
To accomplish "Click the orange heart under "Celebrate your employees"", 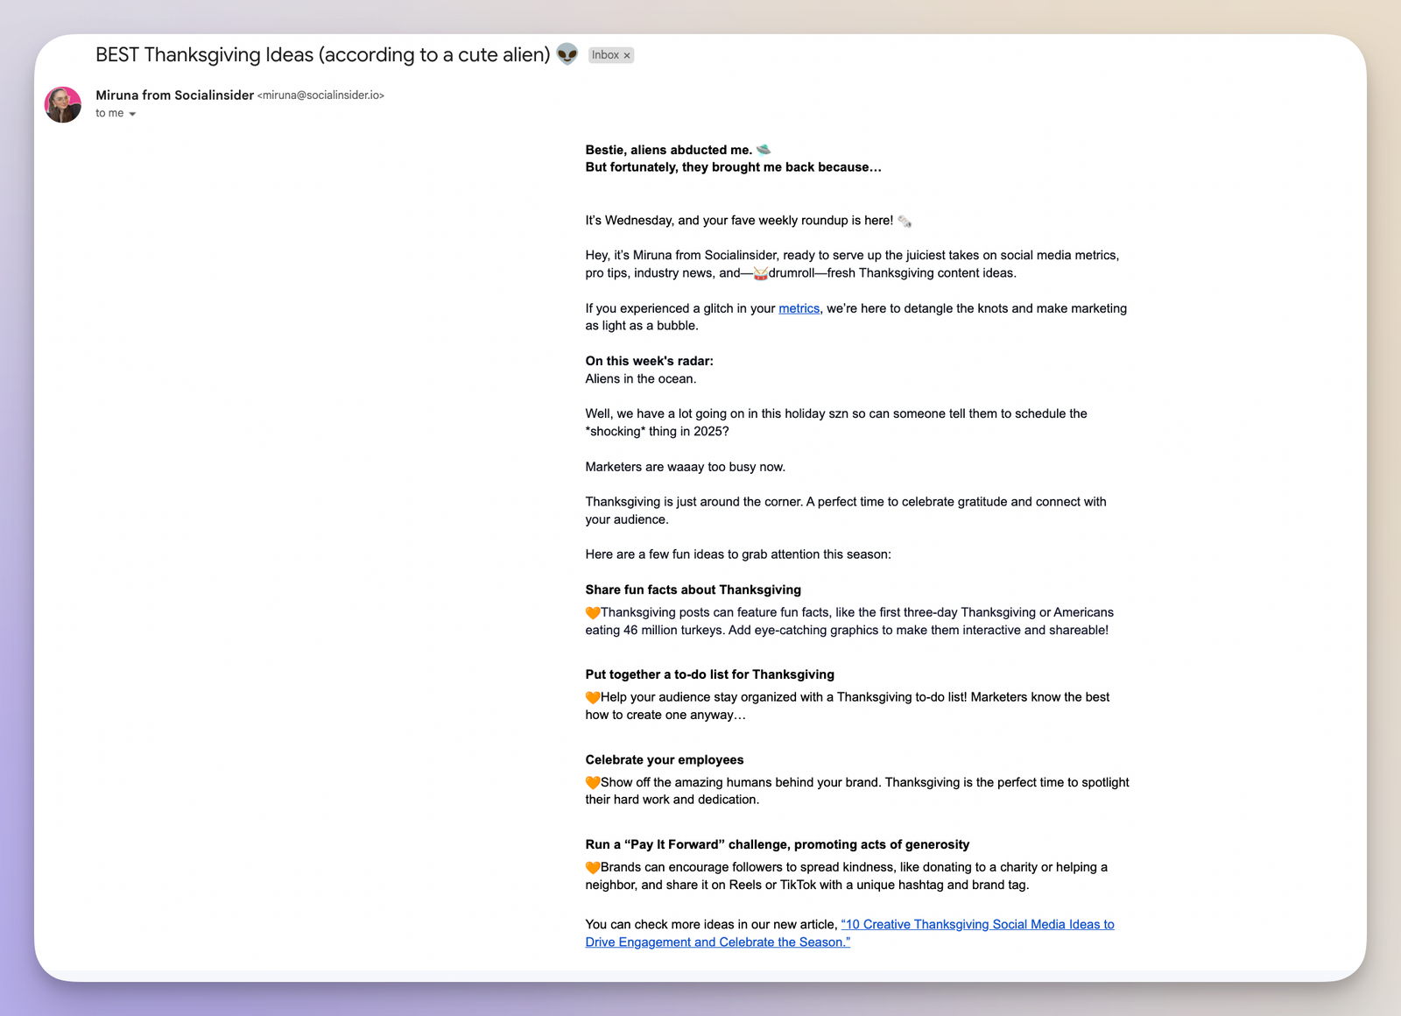I will click(x=593, y=782).
